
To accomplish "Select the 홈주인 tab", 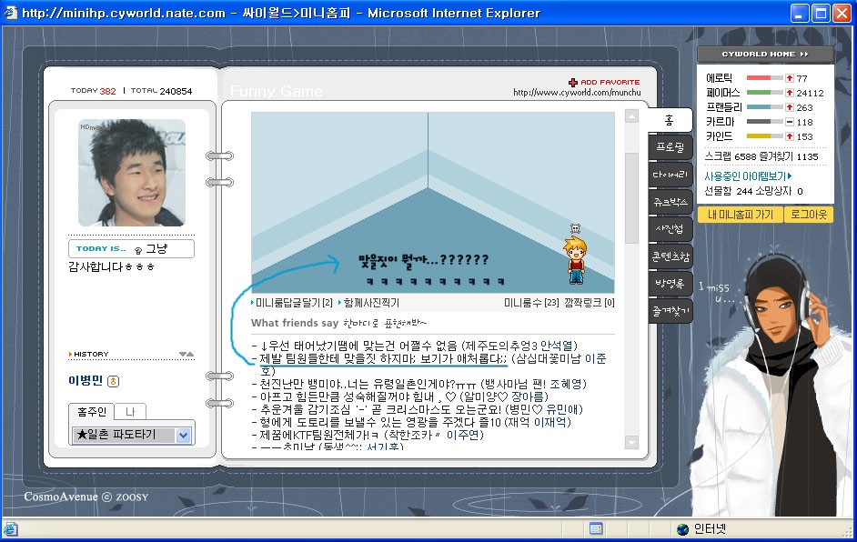I will (x=91, y=411).
